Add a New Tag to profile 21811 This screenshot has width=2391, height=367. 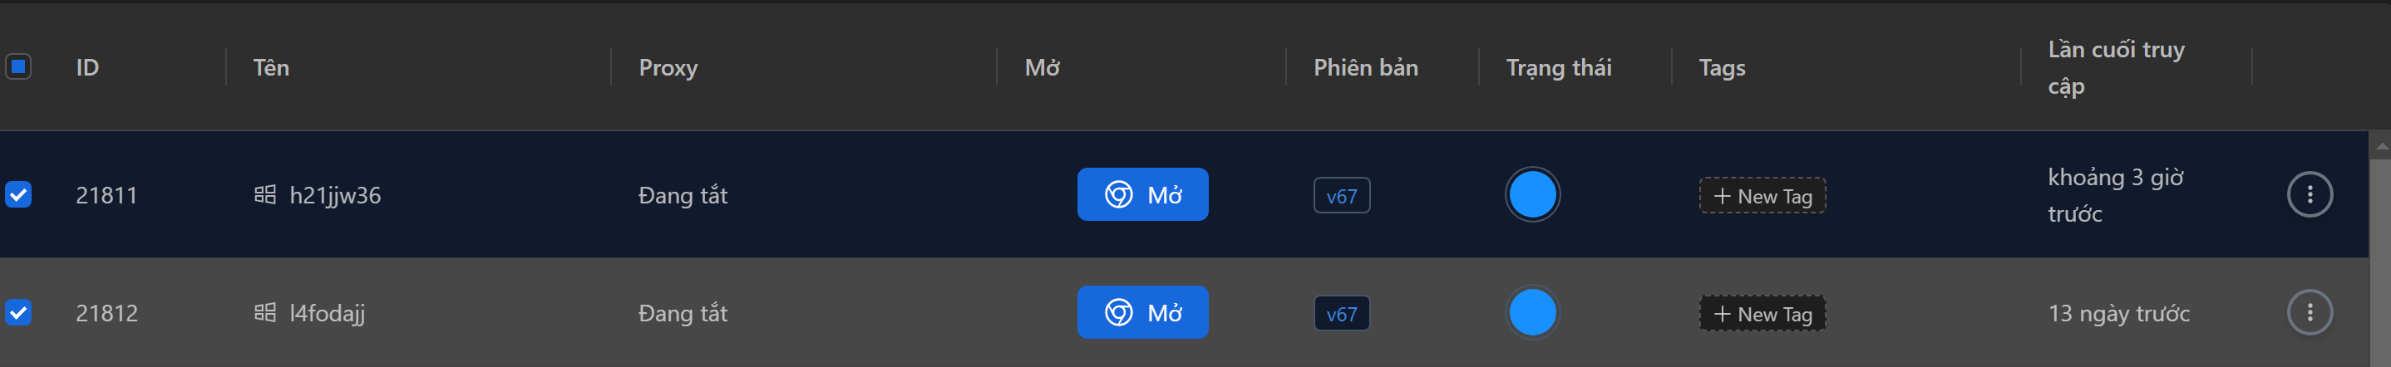click(x=1762, y=196)
